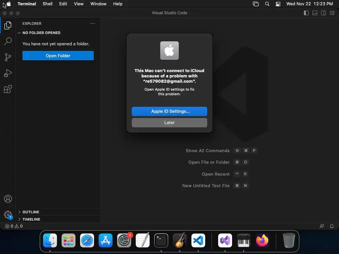Click the Show All Commands hint text
Viewport: 339px width, 254px height.
click(208, 150)
